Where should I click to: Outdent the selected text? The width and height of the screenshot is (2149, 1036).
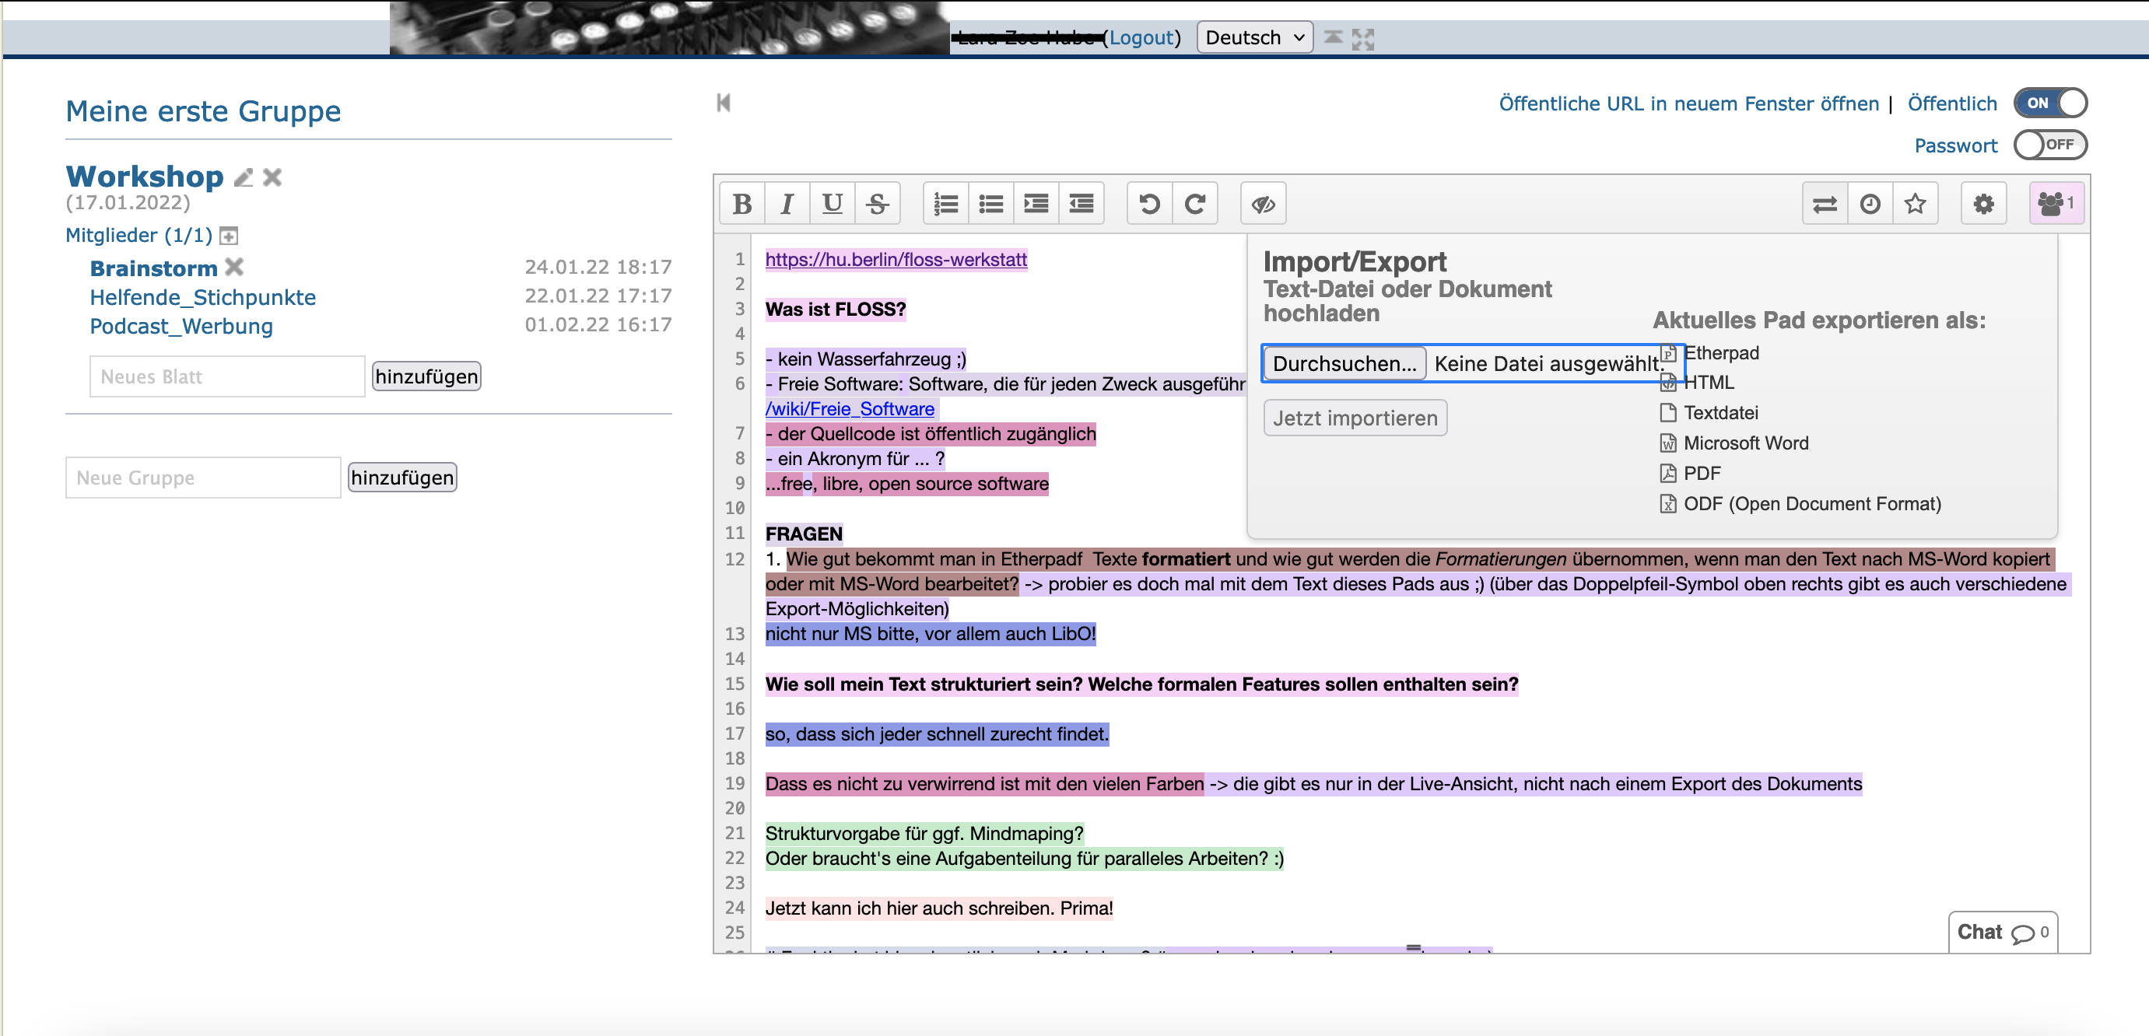point(1082,204)
